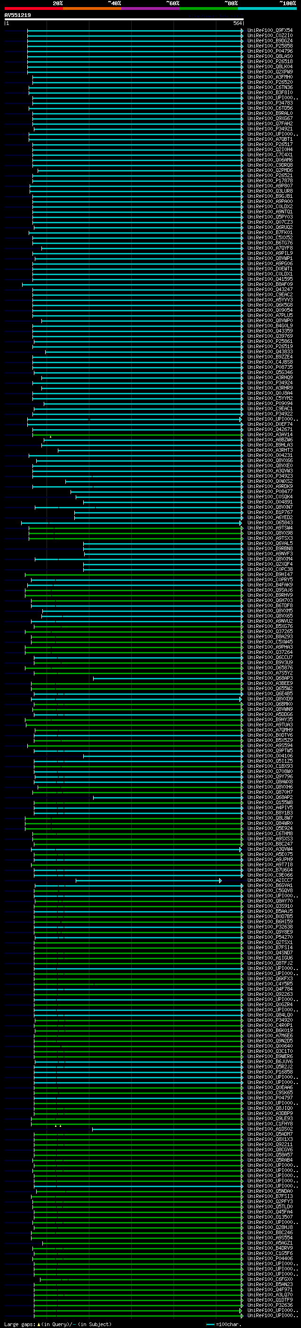This screenshot has height=1328, width=301.
Task: Select the UniRef100_Q7FAH2 label
Action: (x=270, y=124)
